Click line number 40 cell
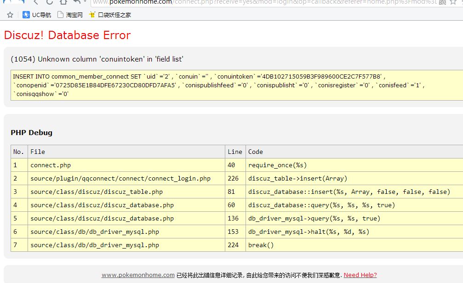This screenshot has width=463, height=283. [235, 165]
